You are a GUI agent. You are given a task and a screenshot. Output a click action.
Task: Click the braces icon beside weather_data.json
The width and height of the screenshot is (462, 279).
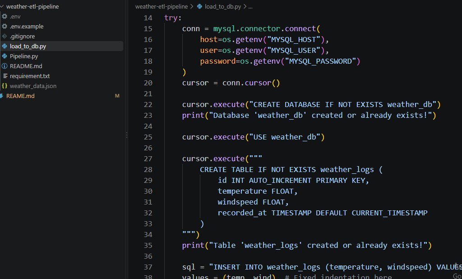[5, 86]
